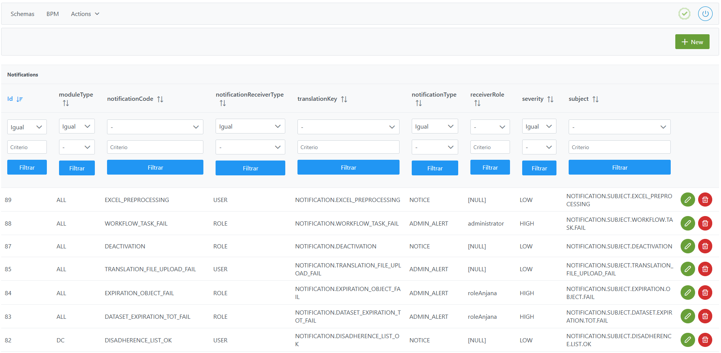Open the notificationReceiverType value dropdown

250,147
